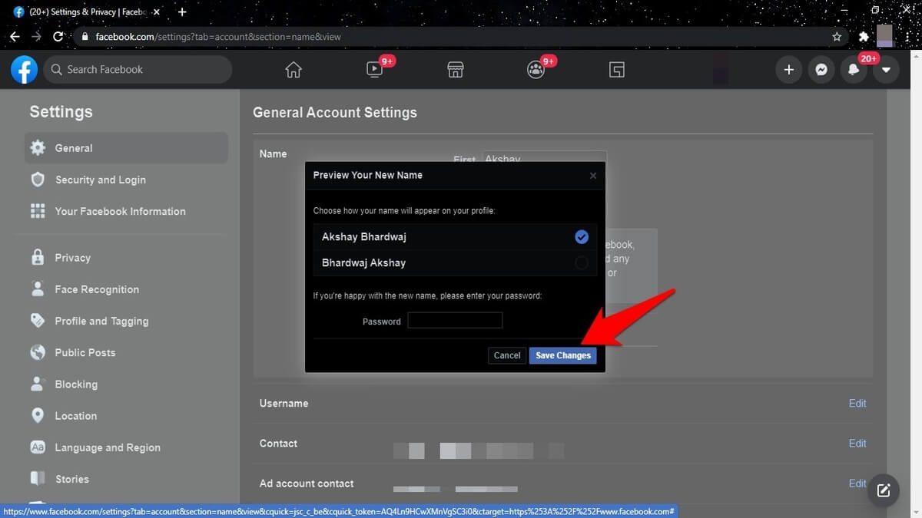Cancel the name preview dialog
This screenshot has width=922, height=518.
[507, 355]
